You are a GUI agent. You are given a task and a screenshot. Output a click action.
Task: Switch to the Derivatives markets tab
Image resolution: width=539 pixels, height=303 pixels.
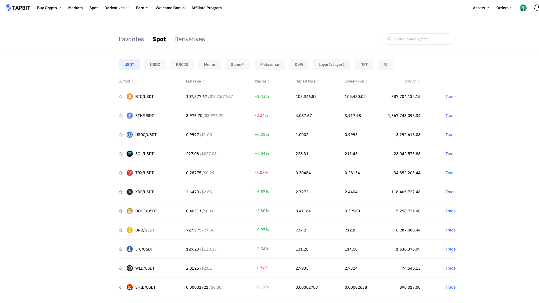click(x=189, y=39)
